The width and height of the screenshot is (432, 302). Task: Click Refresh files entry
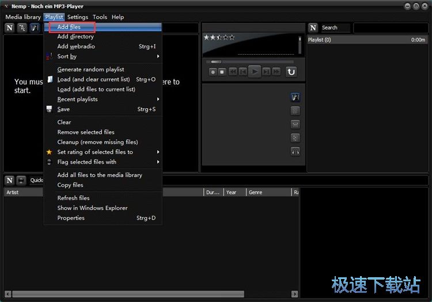tap(103, 198)
